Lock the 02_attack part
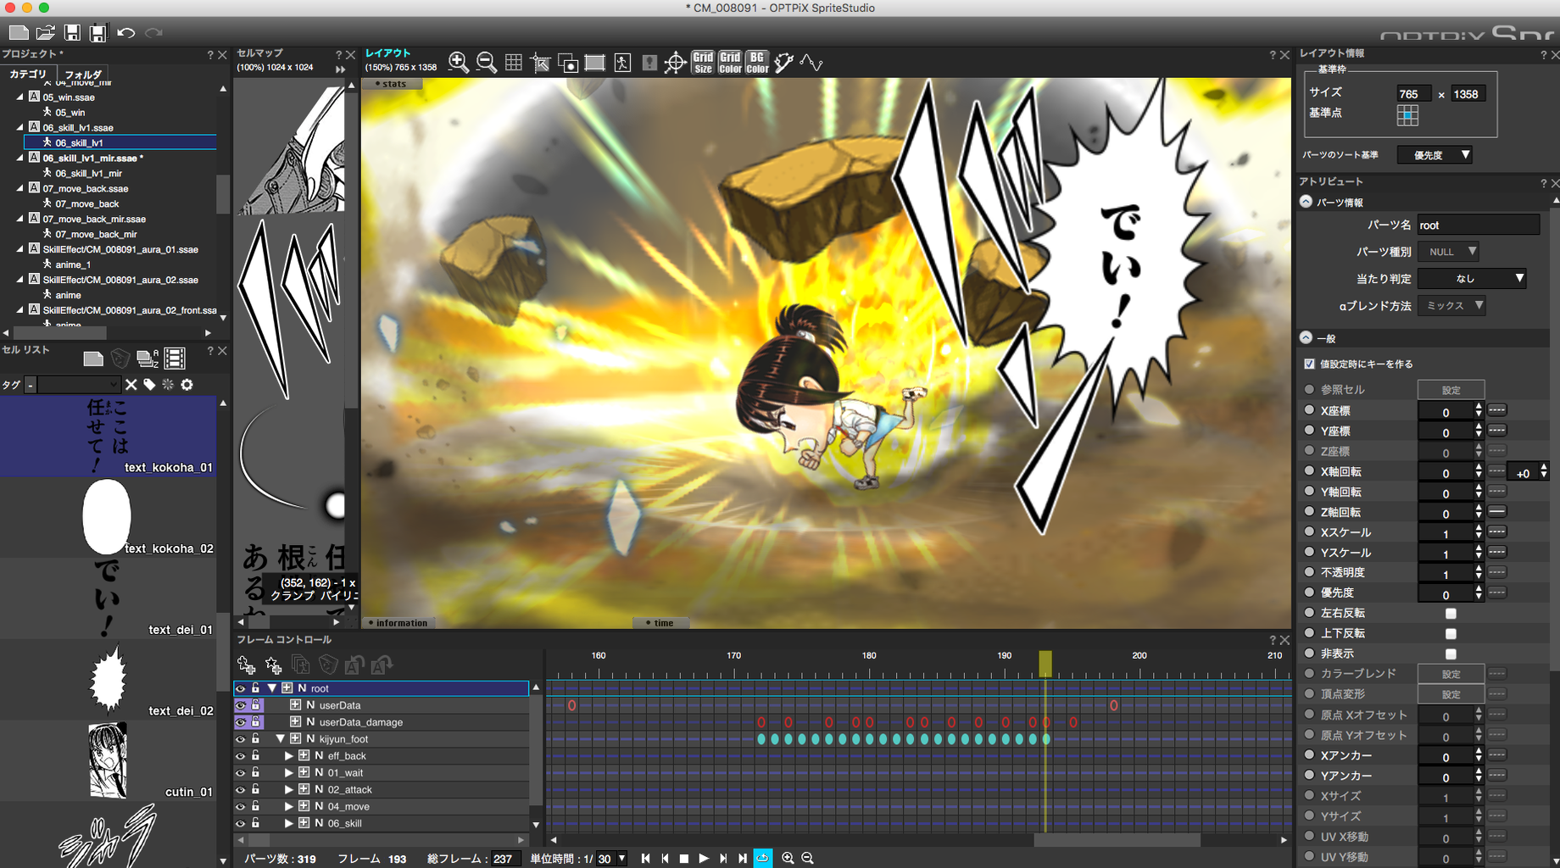 [x=255, y=789]
